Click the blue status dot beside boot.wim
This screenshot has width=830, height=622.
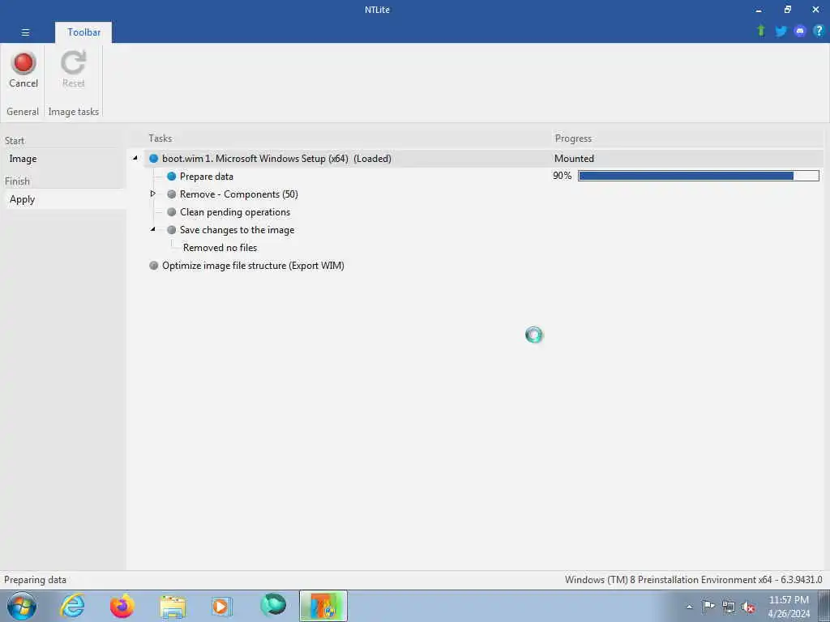153,159
